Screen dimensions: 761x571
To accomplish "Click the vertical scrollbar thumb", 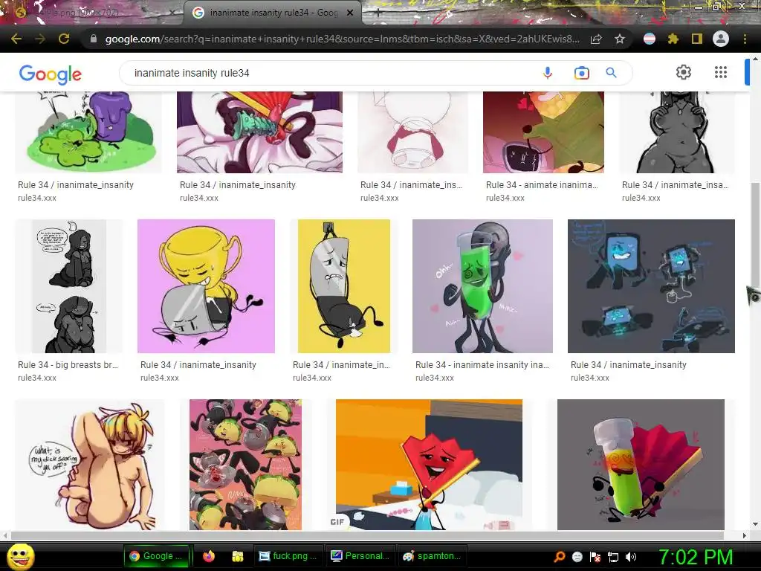I will click(756, 236).
